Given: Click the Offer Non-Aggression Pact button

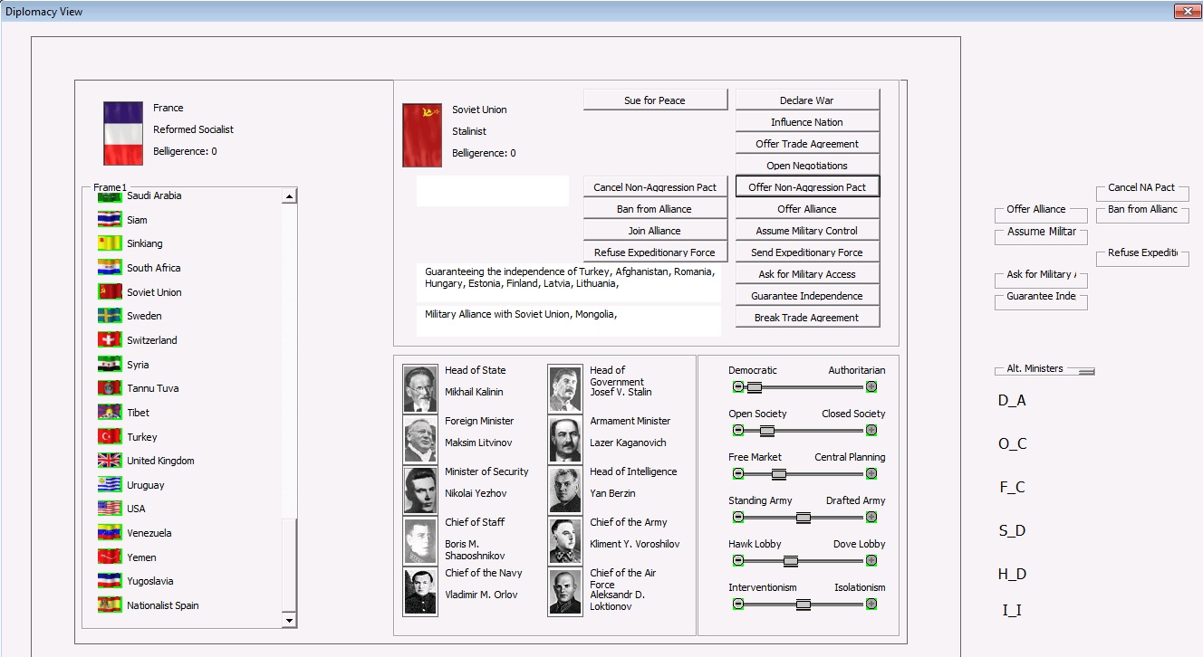Looking at the screenshot, I should pos(807,187).
